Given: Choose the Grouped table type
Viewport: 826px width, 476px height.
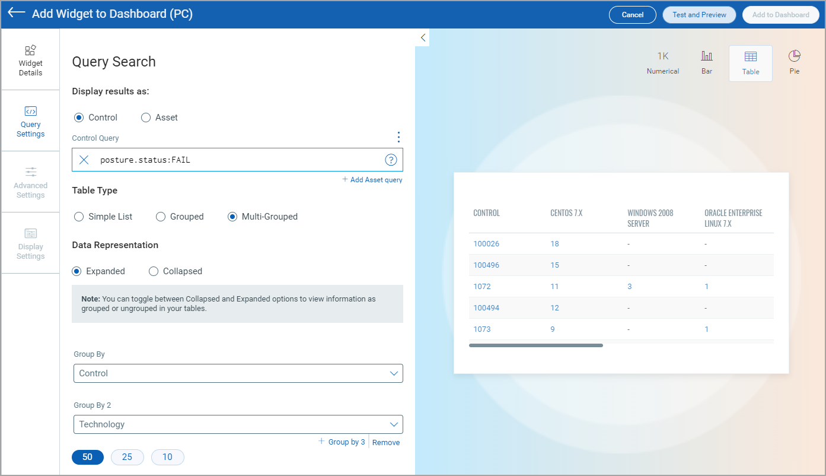Looking at the screenshot, I should click(x=160, y=216).
